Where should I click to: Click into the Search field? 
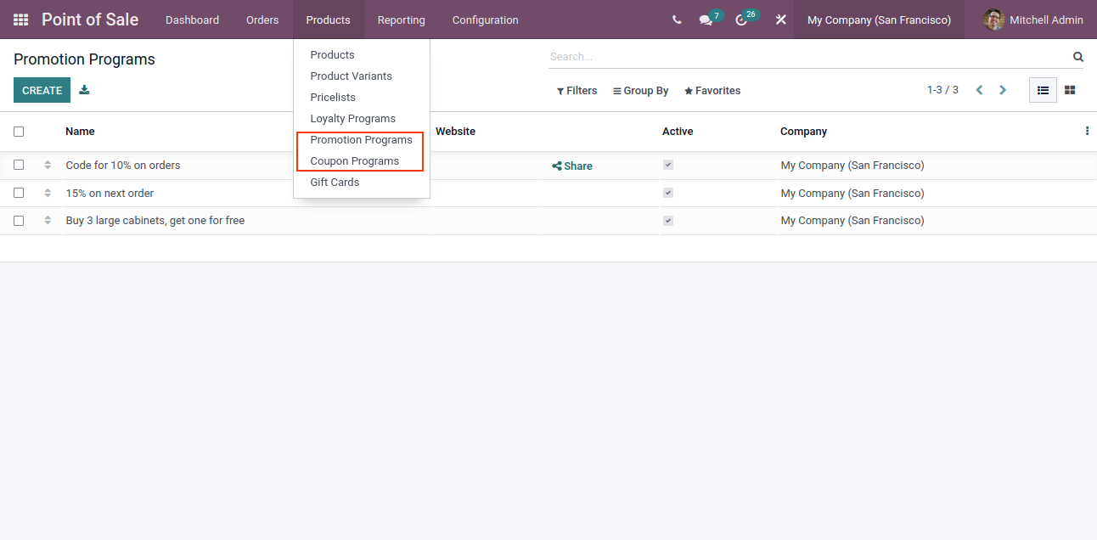807,57
